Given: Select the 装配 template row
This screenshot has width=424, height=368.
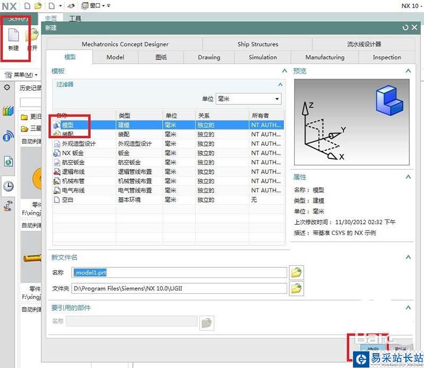Looking at the screenshot, I should pos(168,134).
